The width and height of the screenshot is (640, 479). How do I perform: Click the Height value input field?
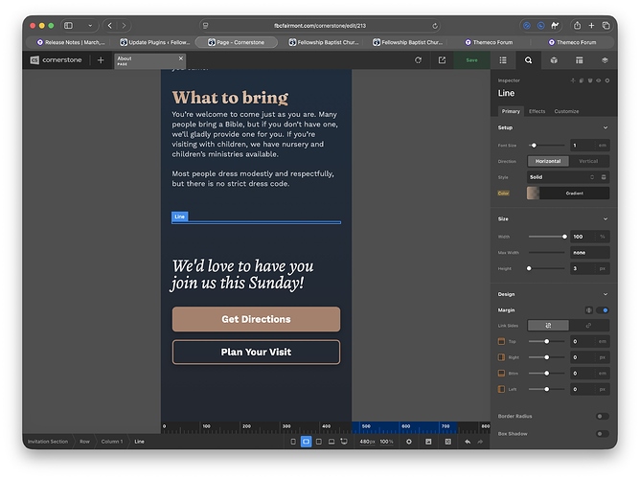[583, 268]
